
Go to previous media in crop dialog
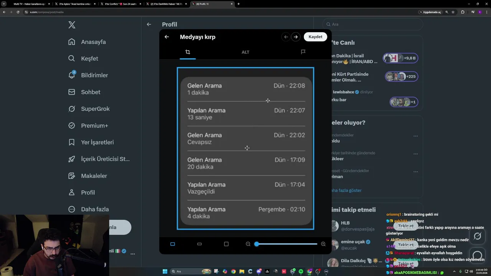[286, 37]
